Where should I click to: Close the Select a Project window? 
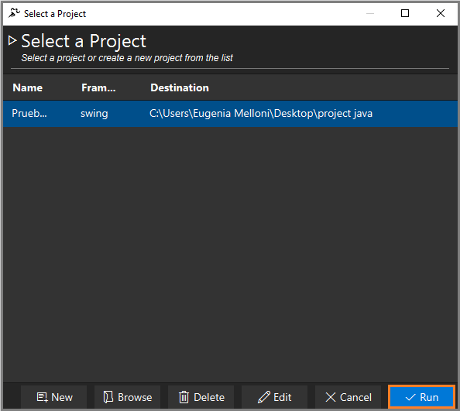click(x=441, y=13)
